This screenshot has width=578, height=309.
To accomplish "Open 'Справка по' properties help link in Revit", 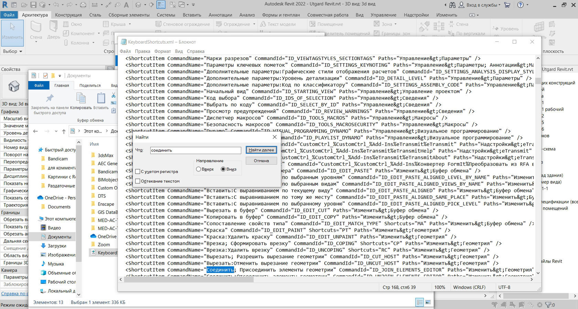I will point(14,294).
